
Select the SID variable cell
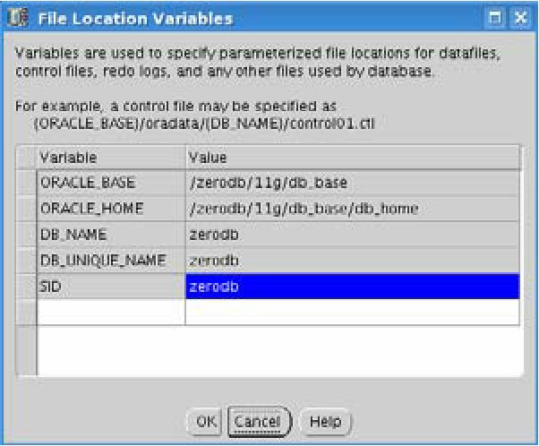111,286
